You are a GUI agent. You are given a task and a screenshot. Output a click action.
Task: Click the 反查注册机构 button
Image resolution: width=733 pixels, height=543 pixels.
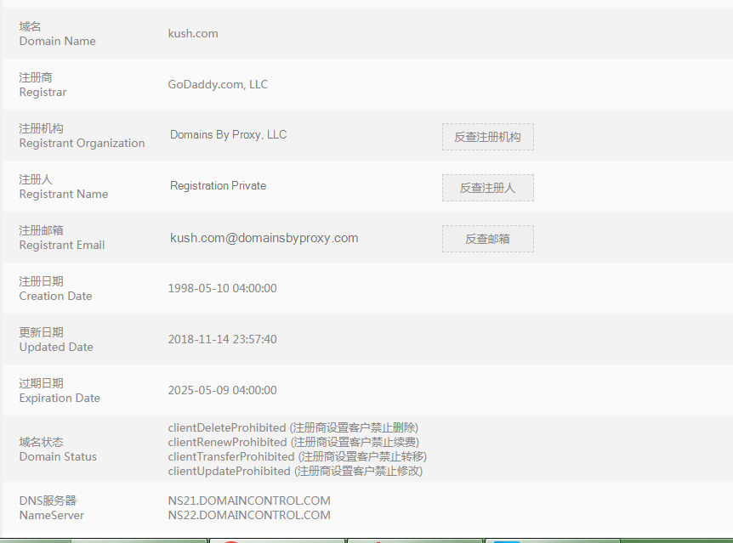pos(487,137)
